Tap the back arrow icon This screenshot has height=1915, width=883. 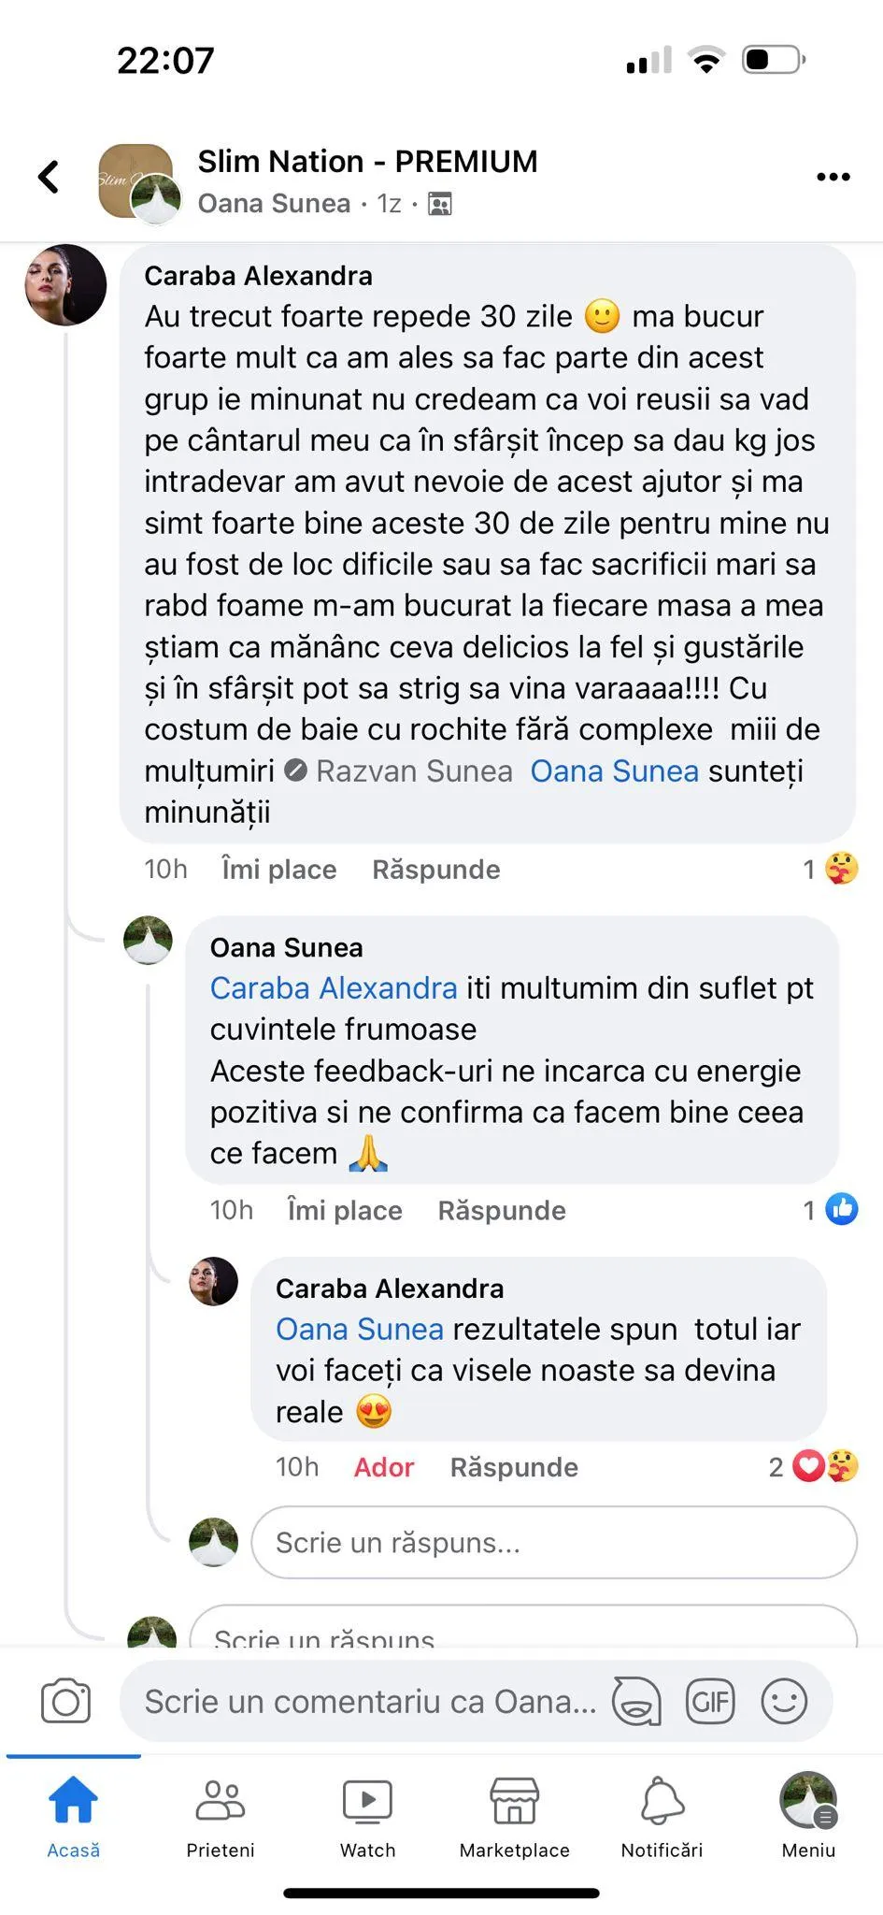point(49,176)
